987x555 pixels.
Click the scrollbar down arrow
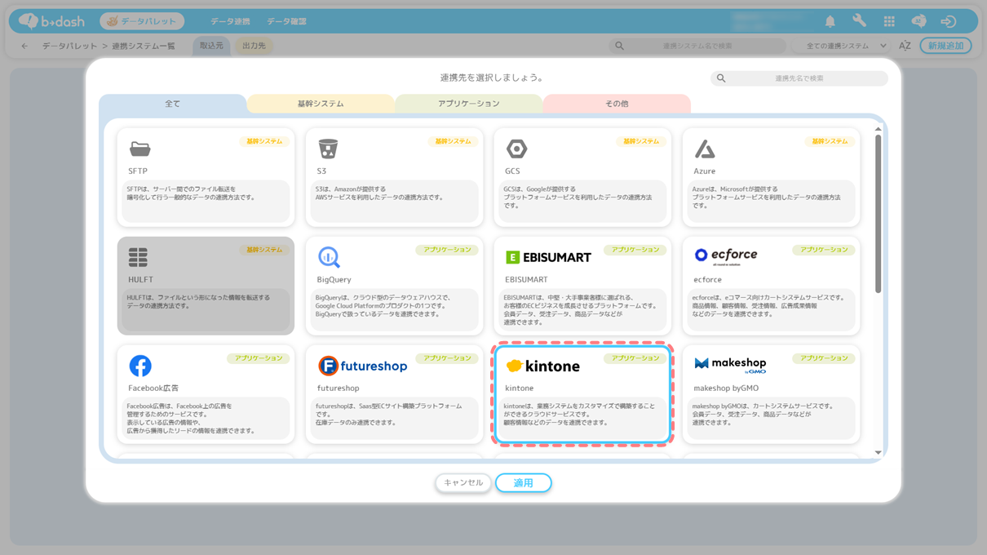pos(878,452)
